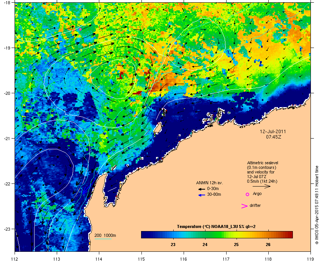Click the dark blue end of colorbar

pos(145,235)
